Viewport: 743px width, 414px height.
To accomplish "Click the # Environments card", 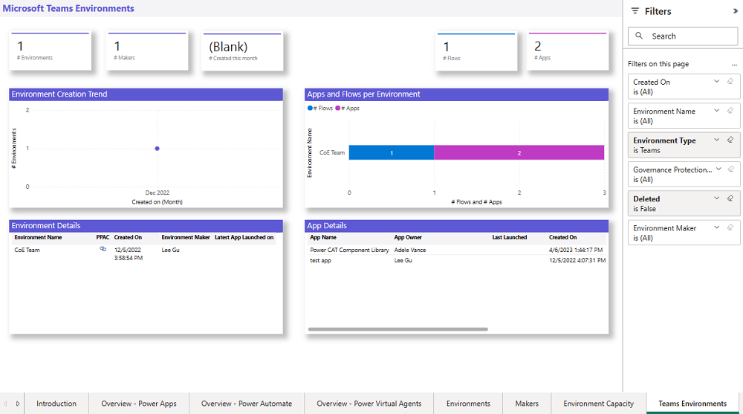I will (51, 51).
